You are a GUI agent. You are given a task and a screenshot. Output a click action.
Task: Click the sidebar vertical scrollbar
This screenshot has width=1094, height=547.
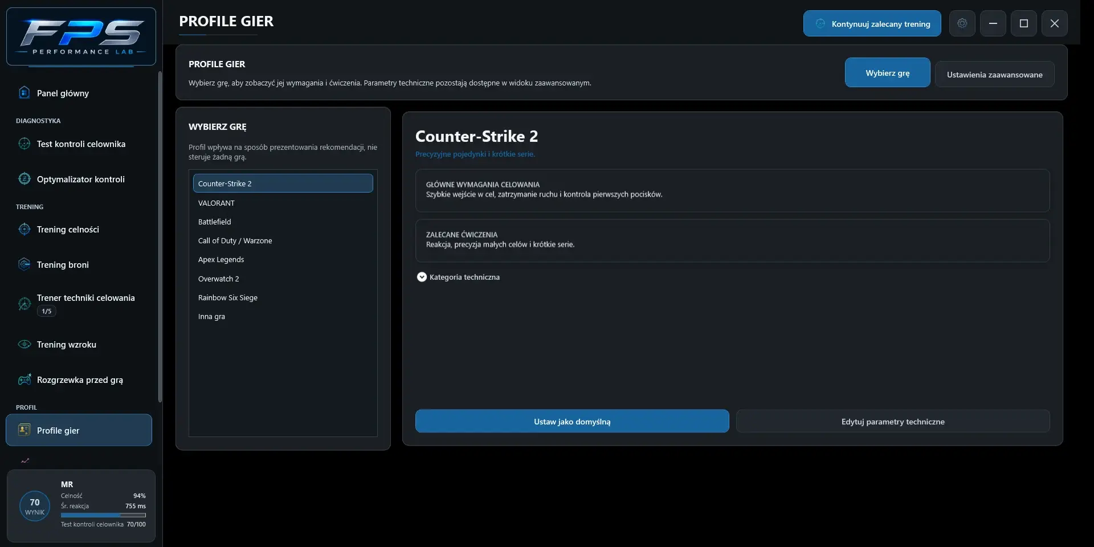coord(160,236)
